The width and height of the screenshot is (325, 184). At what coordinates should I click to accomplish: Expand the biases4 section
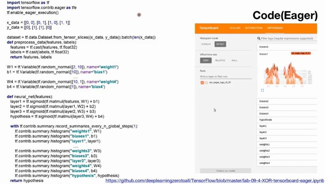[287, 113]
